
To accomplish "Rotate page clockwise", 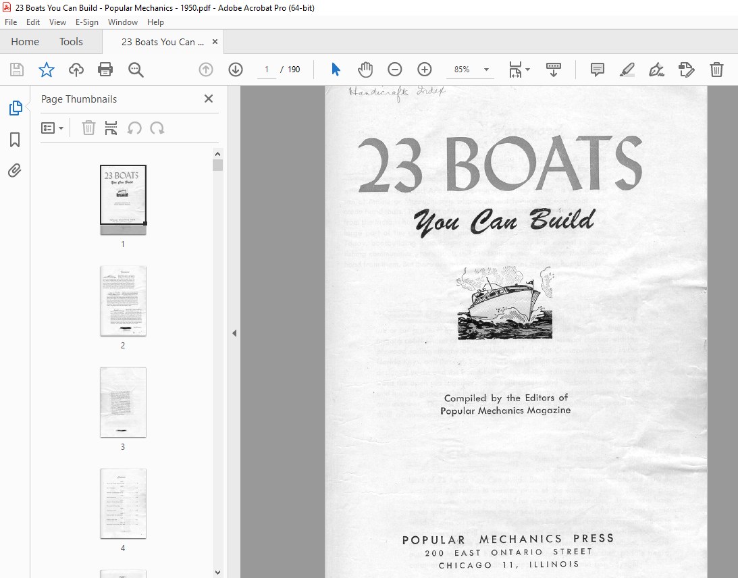I will click(x=157, y=128).
